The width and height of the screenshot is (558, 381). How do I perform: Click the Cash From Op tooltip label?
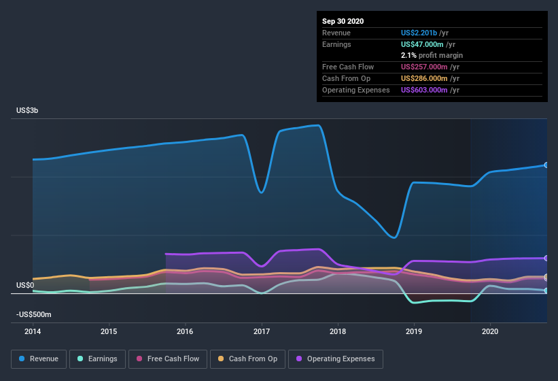click(346, 78)
